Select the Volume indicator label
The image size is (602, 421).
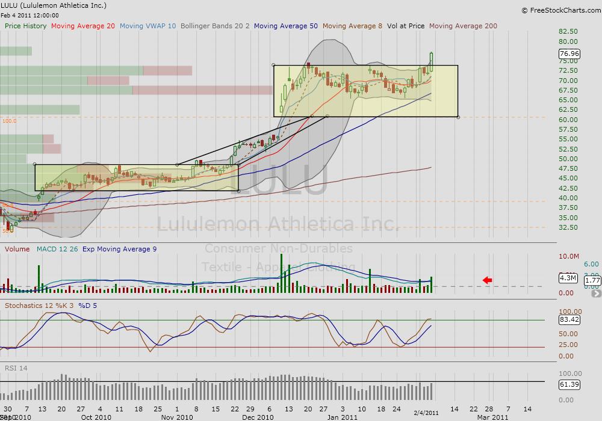pos(17,249)
